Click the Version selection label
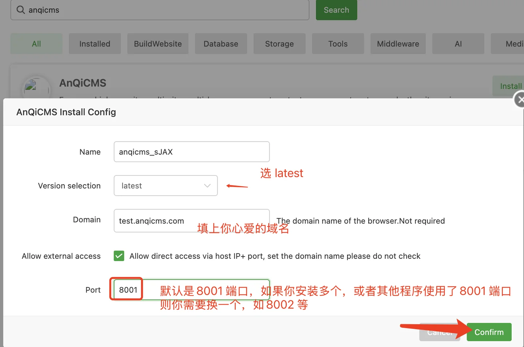524x347 pixels. click(x=69, y=186)
